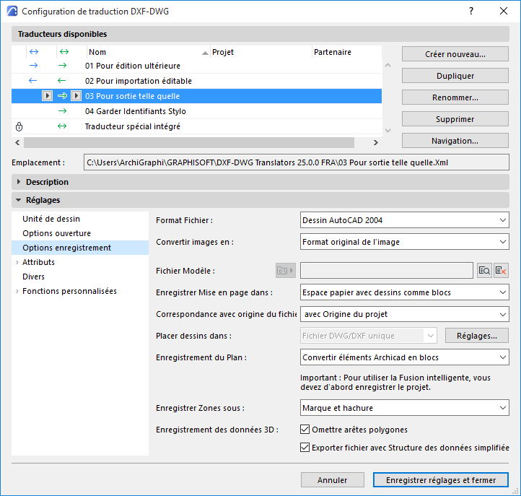Click the list scroll-down arrow
521x496 pixels.
(x=388, y=130)
